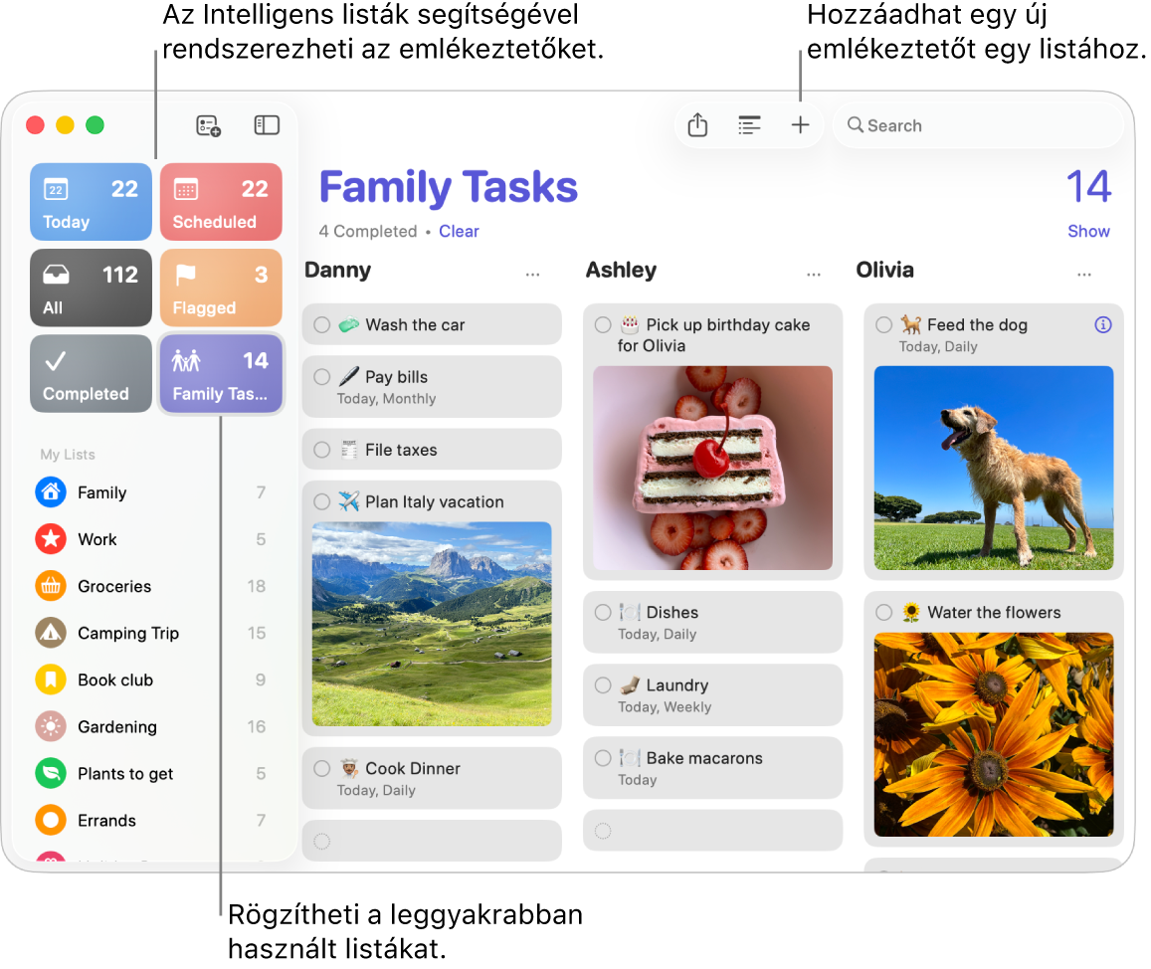The width and height of the screenshot is (1151, 969).
Task: Check off Pick up birthday cake reminder
Action: tap(603, 324)
